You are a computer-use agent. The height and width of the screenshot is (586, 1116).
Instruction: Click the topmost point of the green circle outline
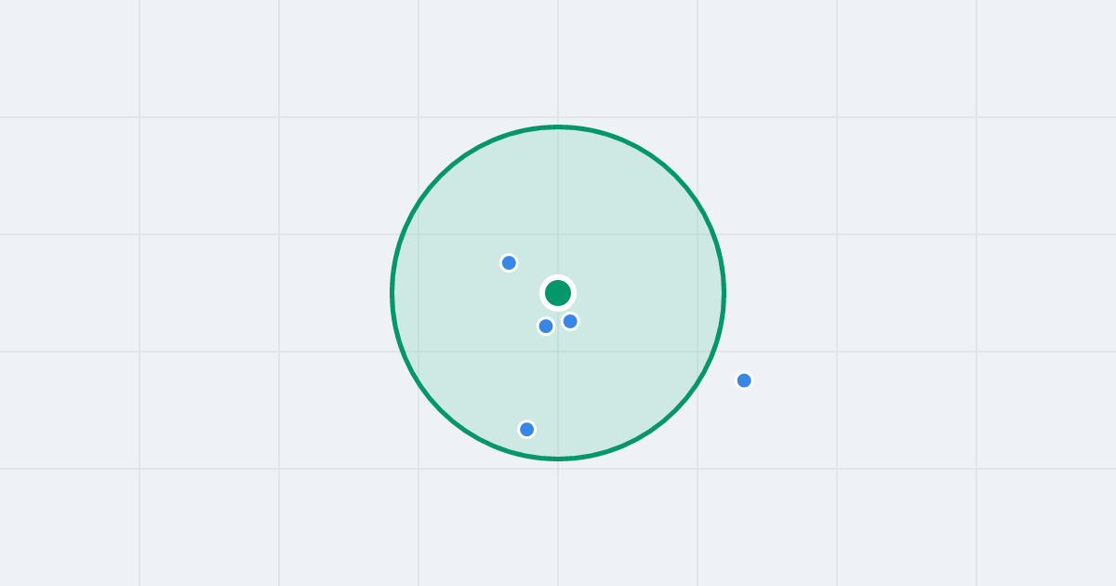coord(558,127)
